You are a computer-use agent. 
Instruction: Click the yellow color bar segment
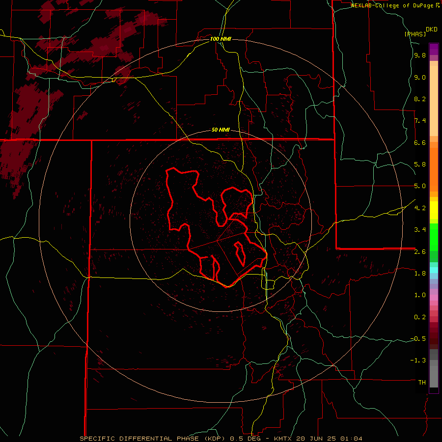point(434,210)
